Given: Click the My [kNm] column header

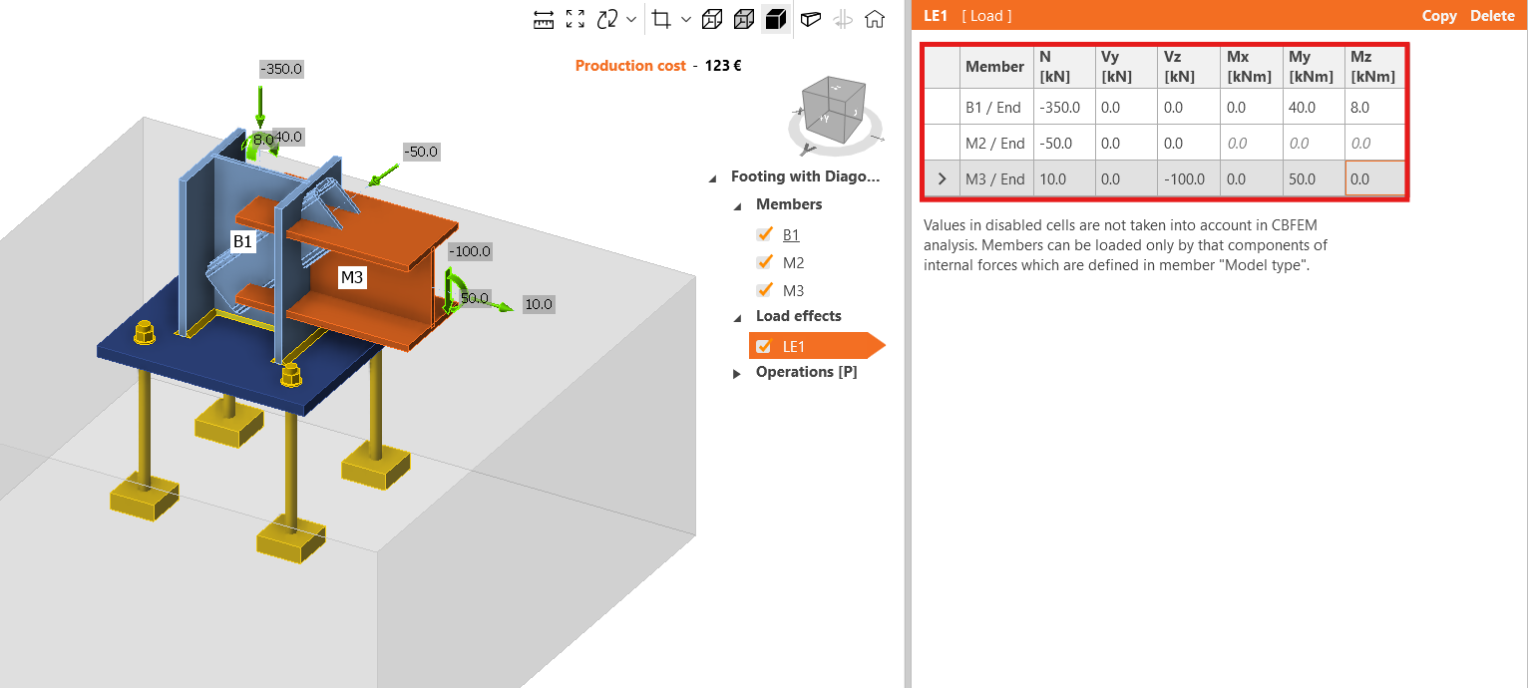Looking at the screenshot, I should (1314, 67).
